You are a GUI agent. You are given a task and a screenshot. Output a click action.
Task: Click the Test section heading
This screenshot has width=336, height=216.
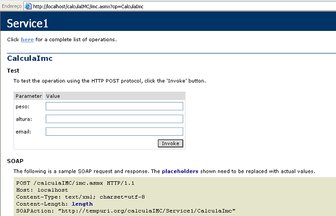click(13, 71)
